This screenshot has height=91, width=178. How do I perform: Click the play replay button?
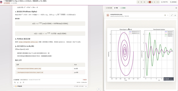point(138,2)
